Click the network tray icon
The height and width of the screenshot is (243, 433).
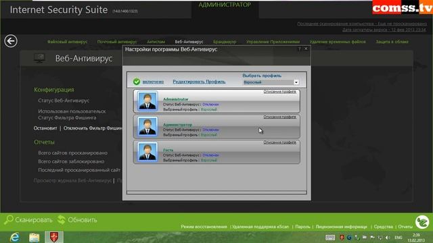[380, 238]
